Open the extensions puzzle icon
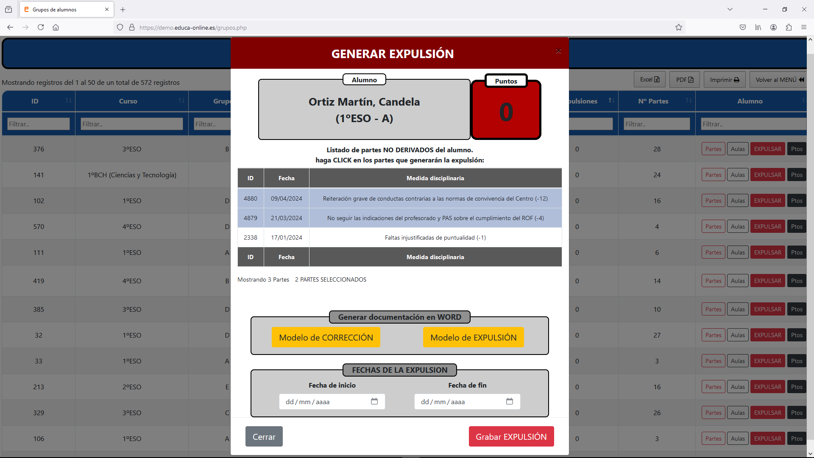This screenshot has width=814, height=458. click(x=789, y=28)
